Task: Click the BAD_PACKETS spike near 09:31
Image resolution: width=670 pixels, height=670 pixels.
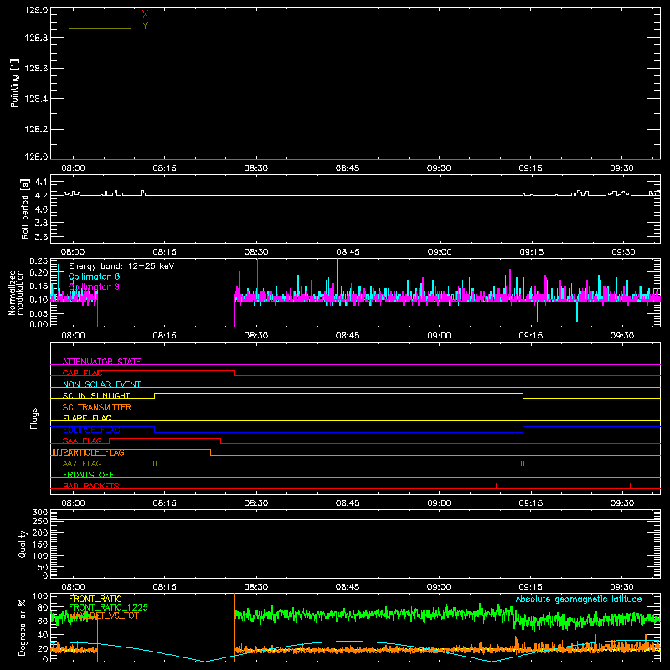Action: (631, 486)
